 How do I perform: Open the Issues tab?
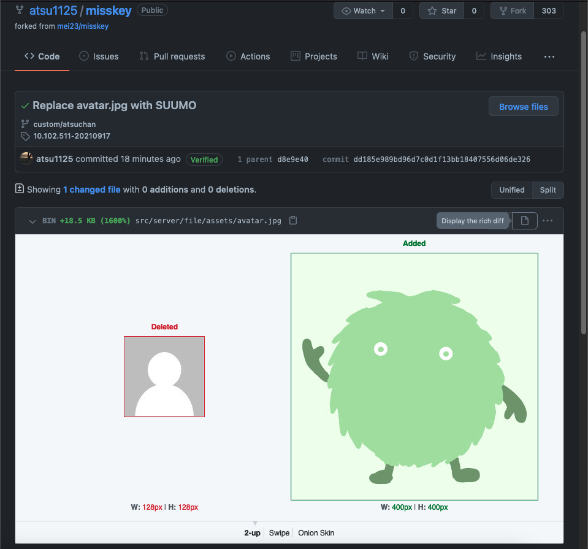coord(99,56)
